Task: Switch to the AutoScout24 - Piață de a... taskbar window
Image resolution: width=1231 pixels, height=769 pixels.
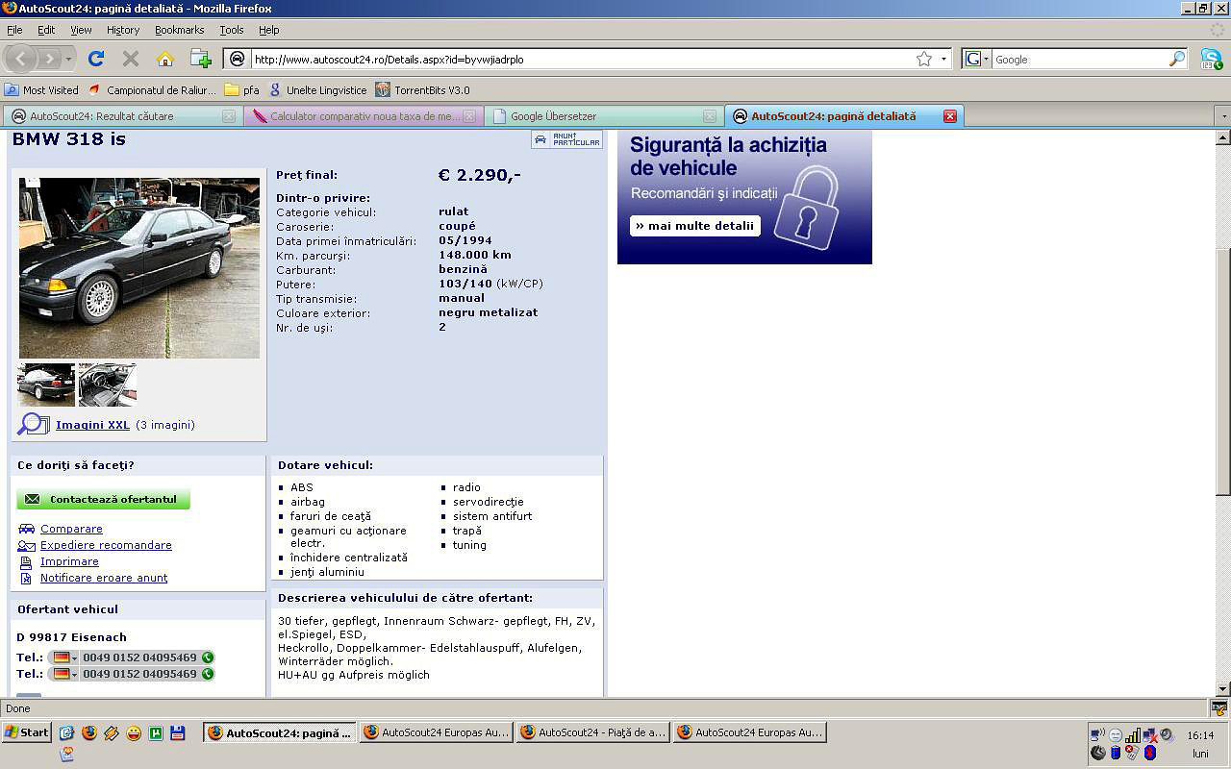Action: pos(592,732)
